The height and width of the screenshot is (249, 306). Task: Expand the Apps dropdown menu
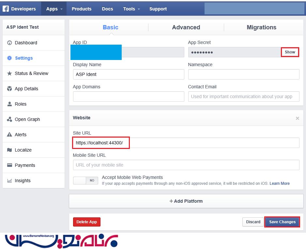[x=54, y=9]
